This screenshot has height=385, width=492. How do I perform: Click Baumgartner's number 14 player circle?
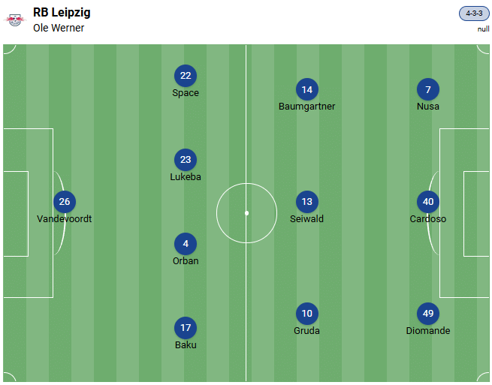[x=306, y=90]
